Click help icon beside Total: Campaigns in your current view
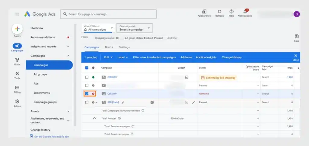The width and height of the screenshot is (309, 146). pos(143,111)
